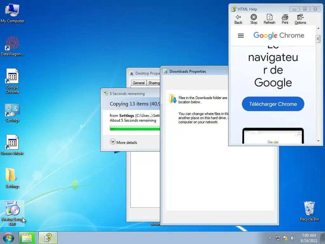Viewport: 325px width, 244px height.
Task: Switch to General tab in Desktop Properties
Action: [138, 83]
